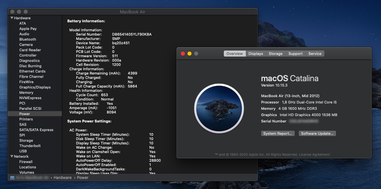Click 4 GB 1600 MHz DDR3 memory text
This screenshot has height=189, width=381.
297,108
